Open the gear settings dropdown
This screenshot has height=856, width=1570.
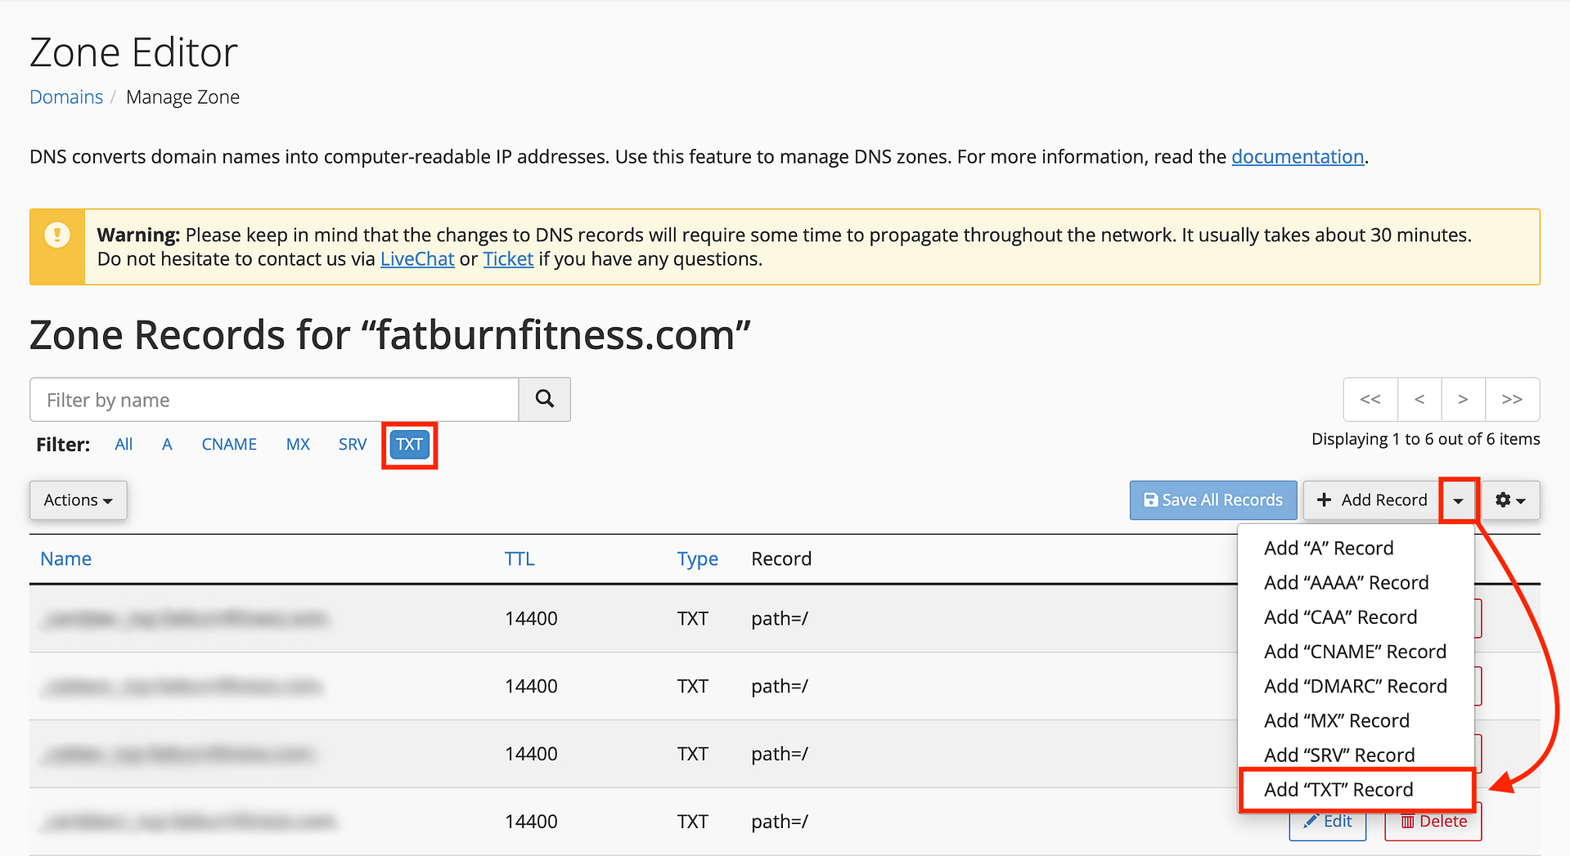click(1510, 500)
